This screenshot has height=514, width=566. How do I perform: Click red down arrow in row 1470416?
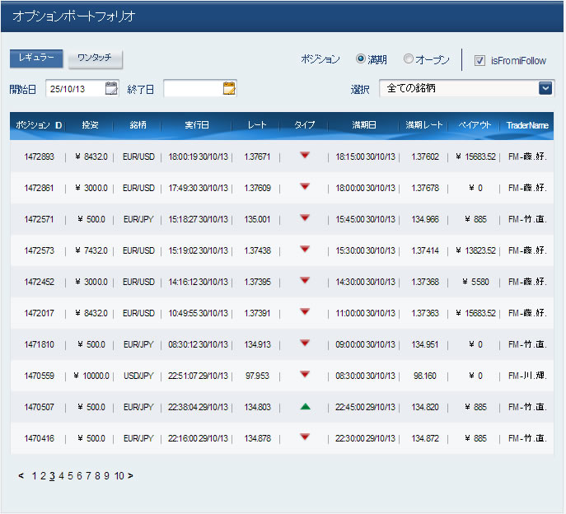pos(305,437)
